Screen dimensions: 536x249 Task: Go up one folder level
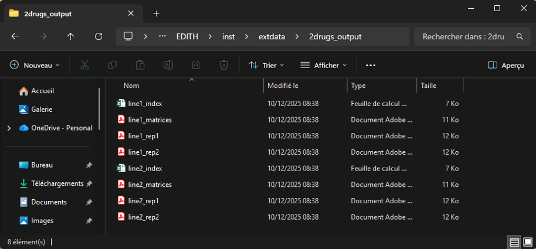(70, 36)
